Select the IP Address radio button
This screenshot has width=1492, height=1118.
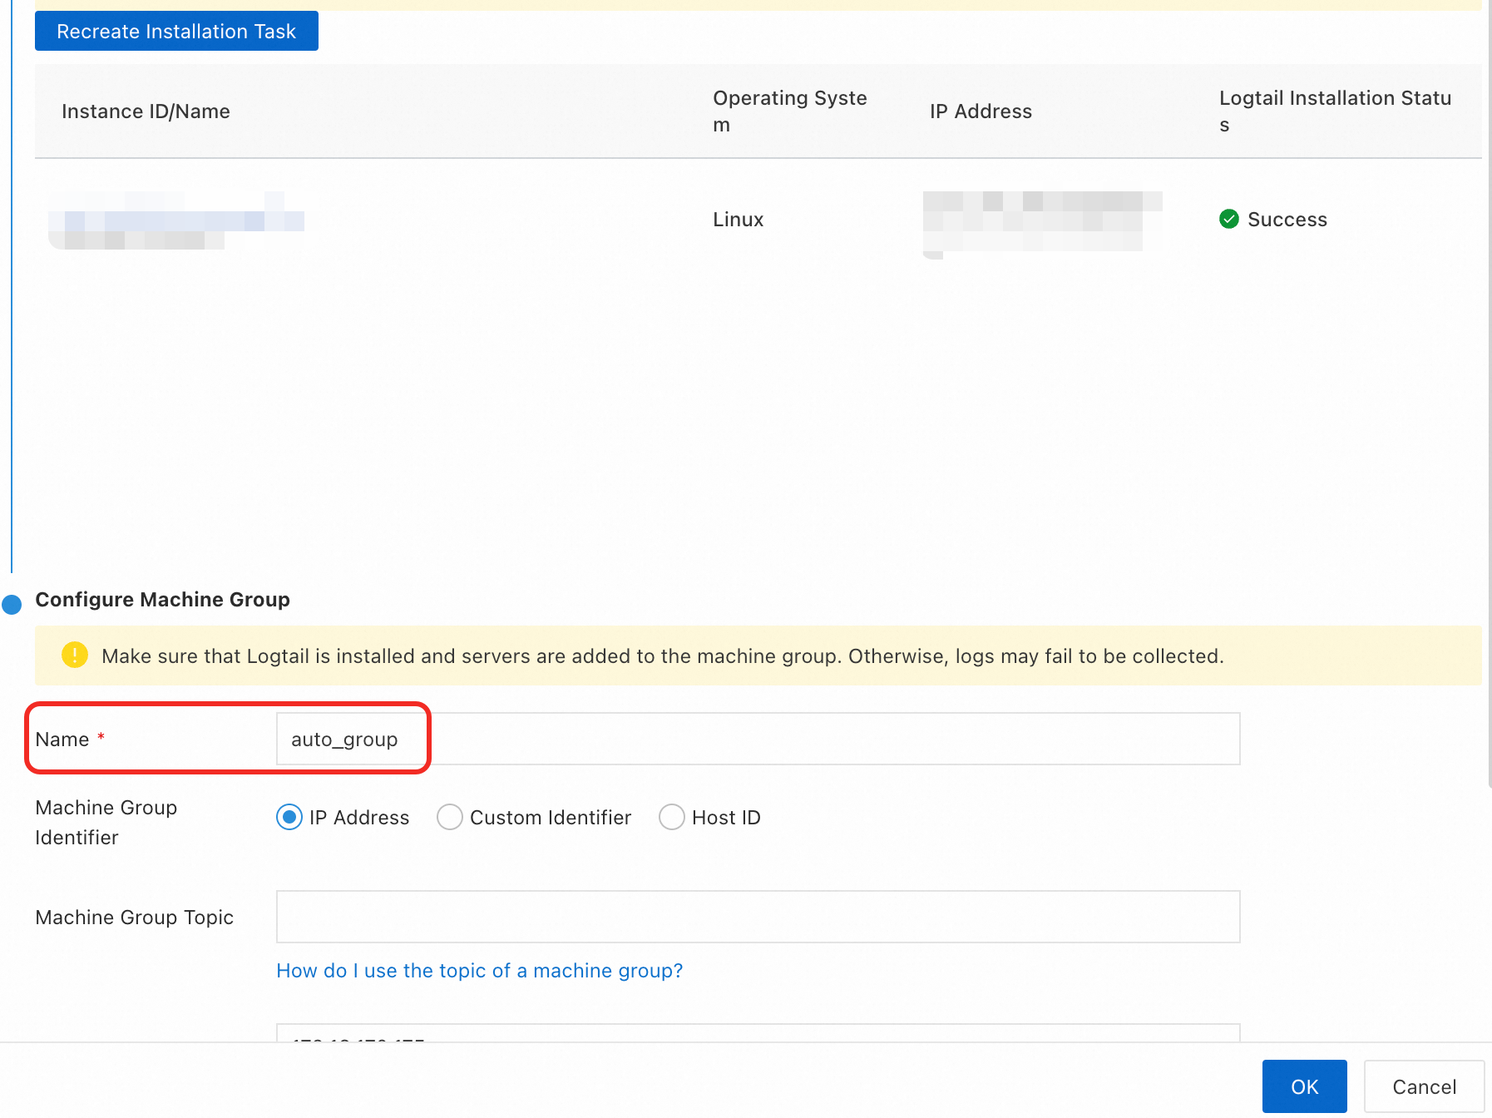289,818
